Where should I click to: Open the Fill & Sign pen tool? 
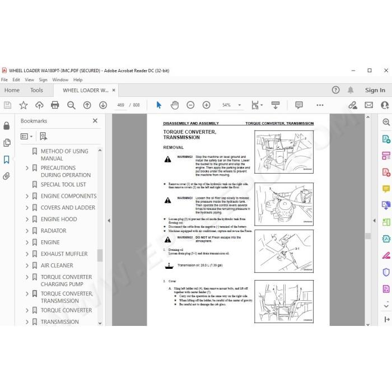(386, 255)
